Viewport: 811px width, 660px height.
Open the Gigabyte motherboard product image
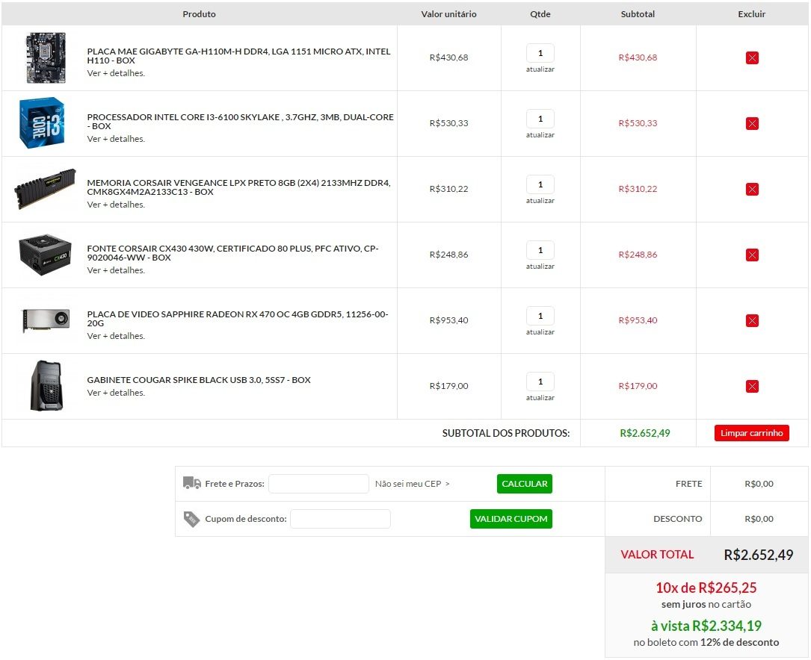[x=46, y=57]
